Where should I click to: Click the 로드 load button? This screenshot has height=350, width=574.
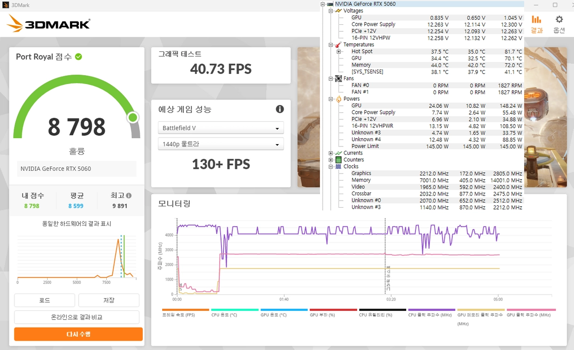click(x=44, y=300)
